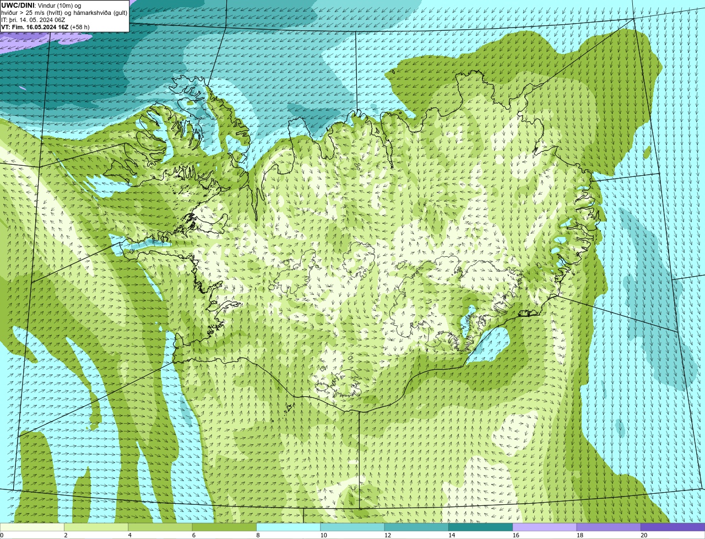This screenshot has width=705, height=539.
Task: Click the line "hviður > 25 m/s (hvítt) og hámarkshviða (gult)"
Action: tap(64, 13)
